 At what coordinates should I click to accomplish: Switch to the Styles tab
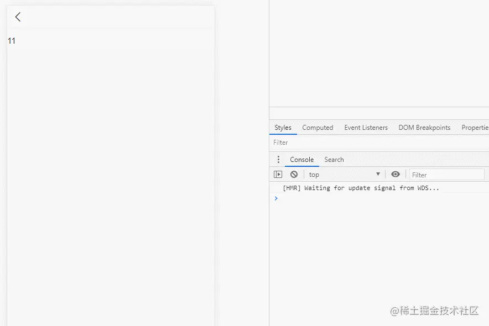click(x=283, y=127)
